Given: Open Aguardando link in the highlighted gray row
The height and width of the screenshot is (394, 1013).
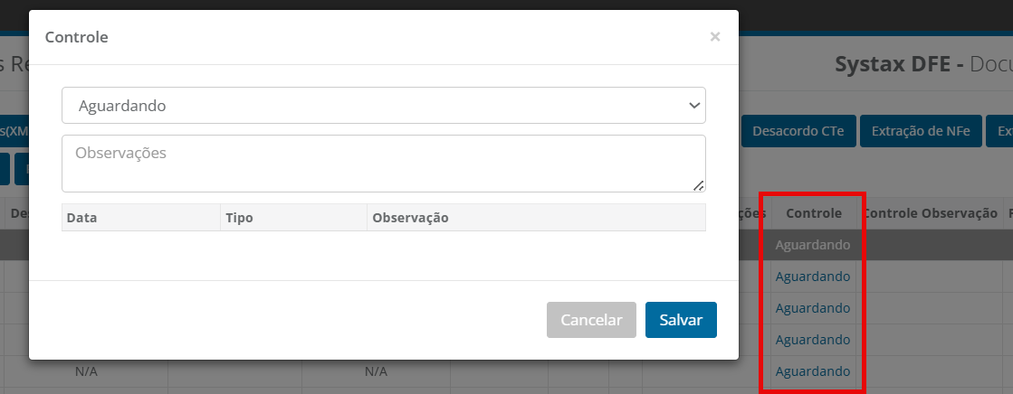Looking at the screenshot, I should pyautogui.click(x=813, y=245).
